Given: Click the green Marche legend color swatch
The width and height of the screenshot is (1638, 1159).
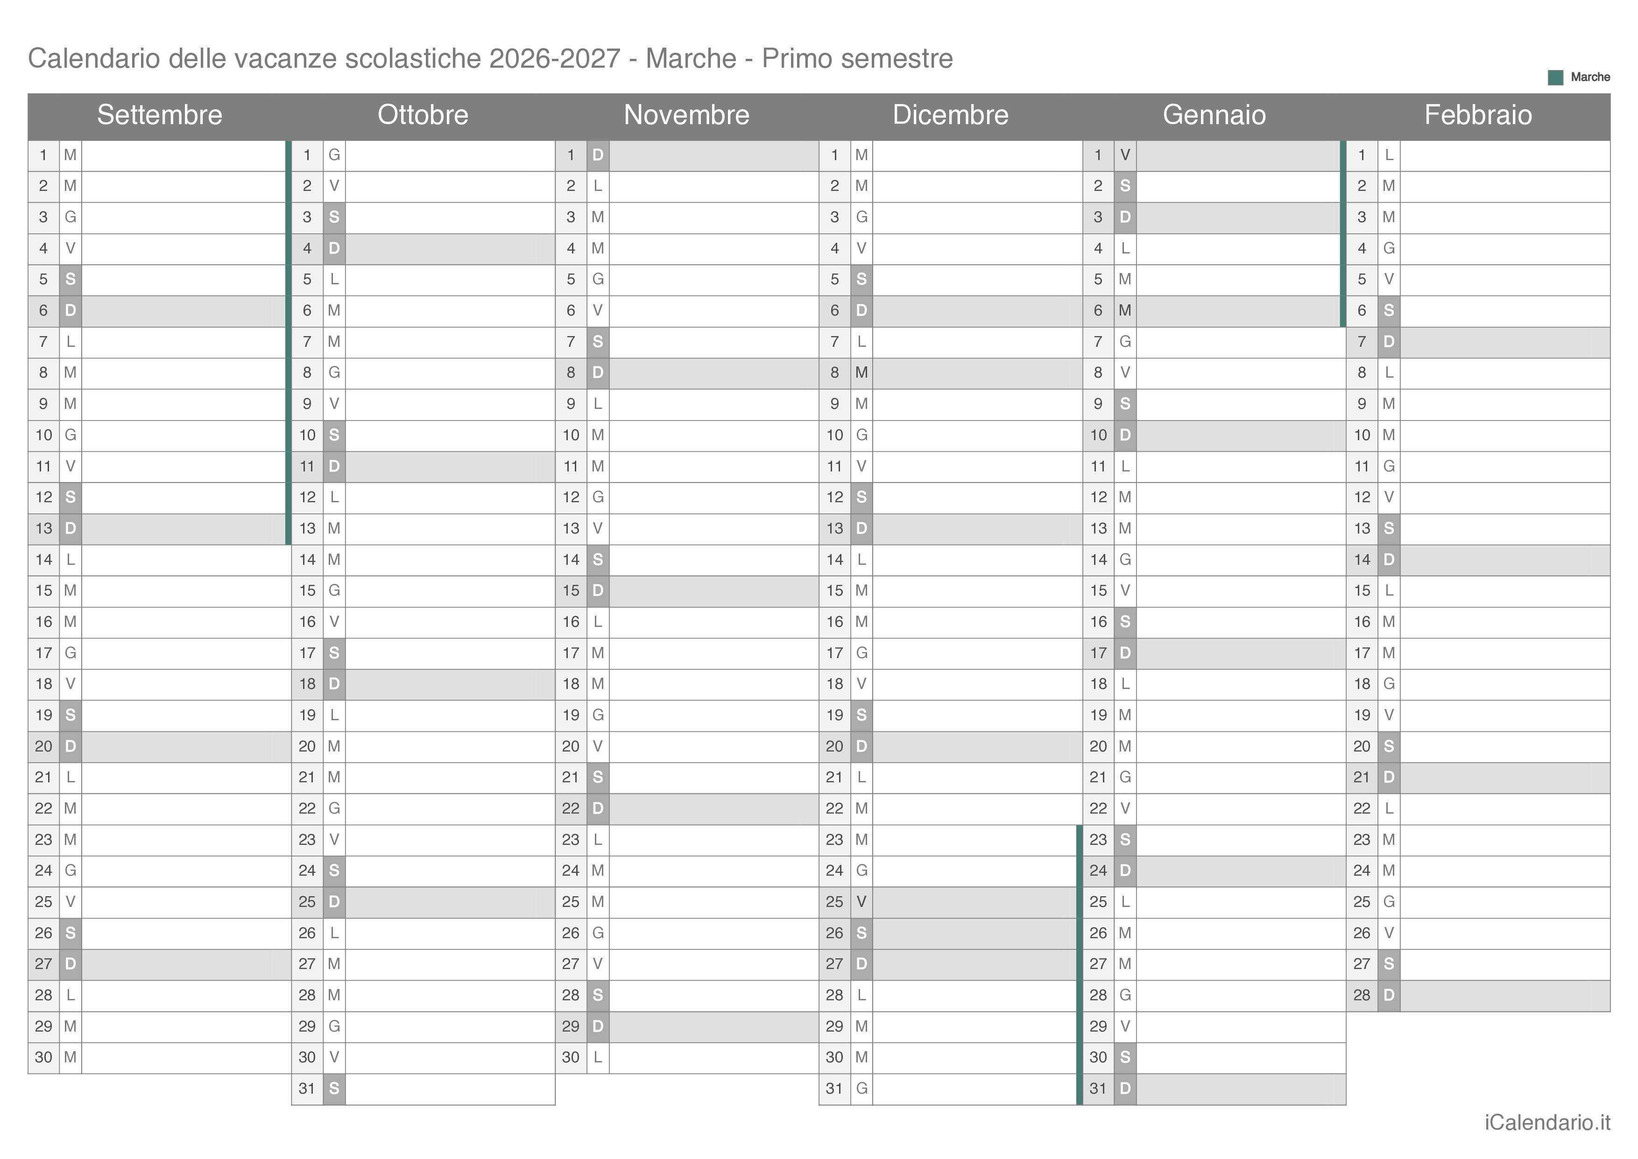Looking at the screenshot, I should click(1555, 78).
